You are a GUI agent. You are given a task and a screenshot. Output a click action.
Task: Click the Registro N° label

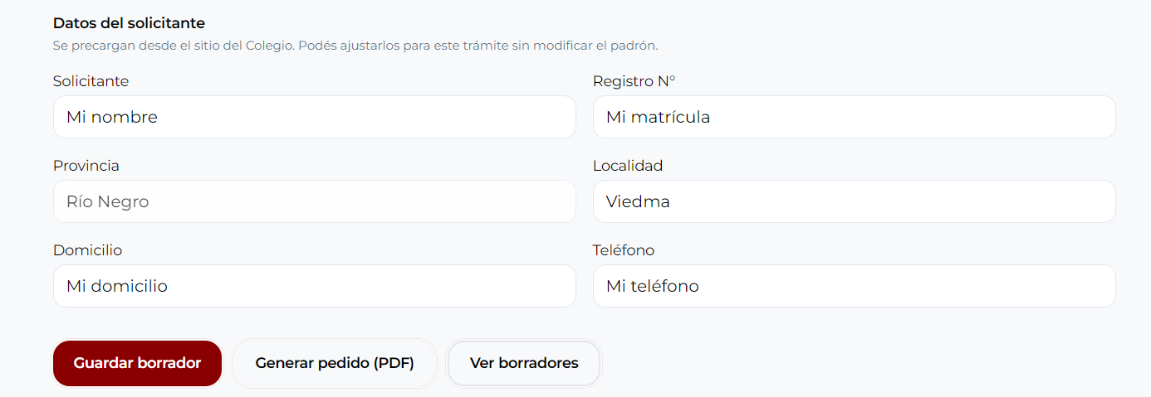pyautogui.click(x=634, y=81)
